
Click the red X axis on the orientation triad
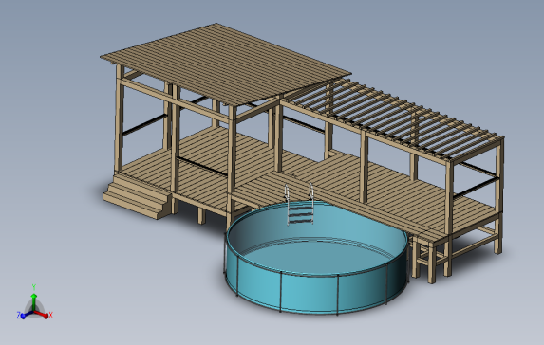(x=43, y=314)
